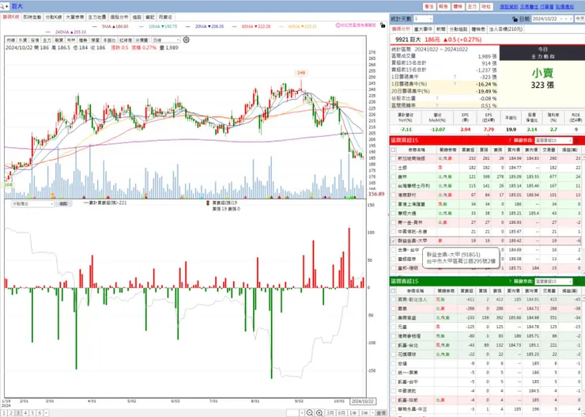The width and height of the screenshot is (585, 417).
Task: Click the search magnifier icon at the top left
Action: (x=2, y=6)
